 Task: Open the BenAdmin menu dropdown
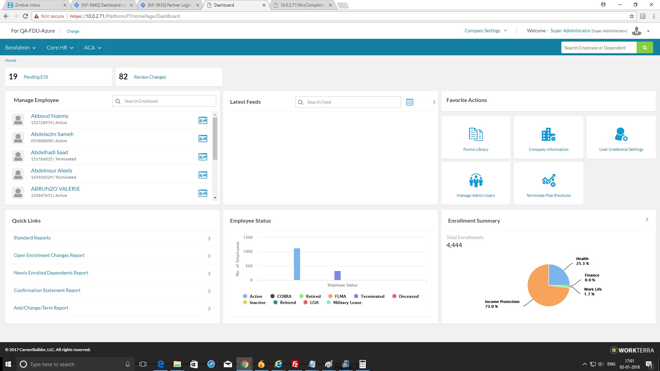point(20,47)
